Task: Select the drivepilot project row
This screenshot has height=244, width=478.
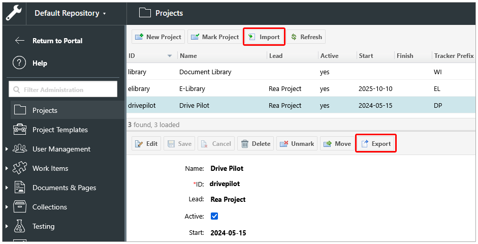Action: pos(301,105)
